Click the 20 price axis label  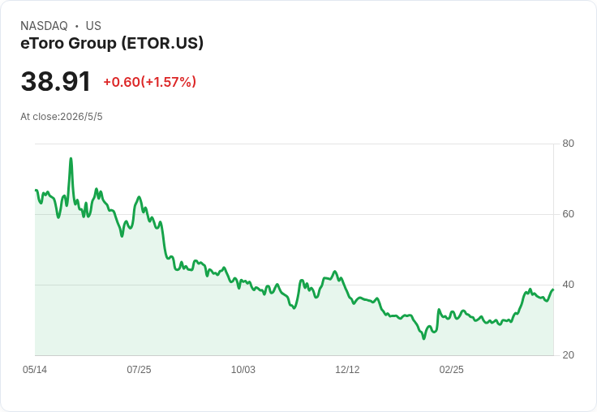click(x=568, y=355)
